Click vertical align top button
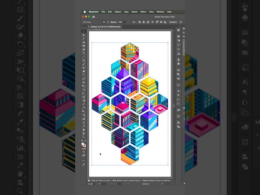Screen dimensions: 260x195 (x=157, y=22)
